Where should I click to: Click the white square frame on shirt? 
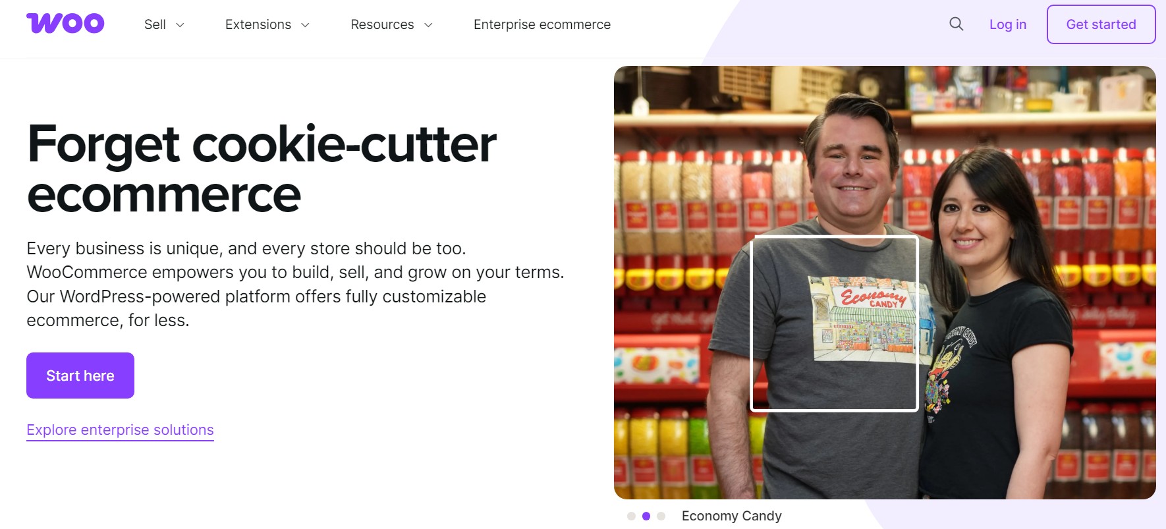tap(835, 323)
